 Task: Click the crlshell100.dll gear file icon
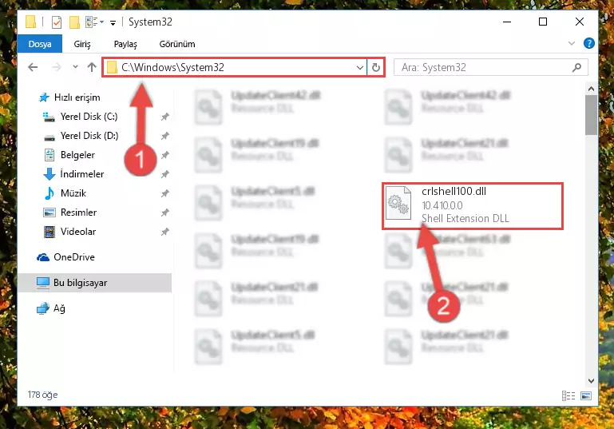[x=398, y=203]
